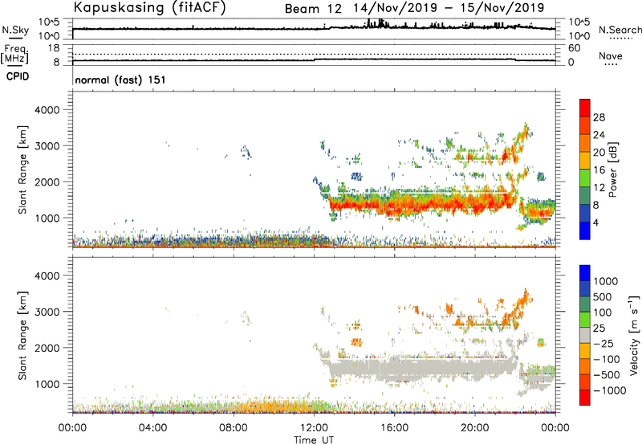642x445 pixels.
Task: Click the 'CPID' label
Action: (x=18, y=76)
